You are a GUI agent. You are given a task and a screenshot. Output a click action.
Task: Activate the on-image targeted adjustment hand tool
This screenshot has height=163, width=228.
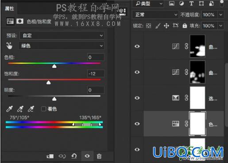coord(9,46)
